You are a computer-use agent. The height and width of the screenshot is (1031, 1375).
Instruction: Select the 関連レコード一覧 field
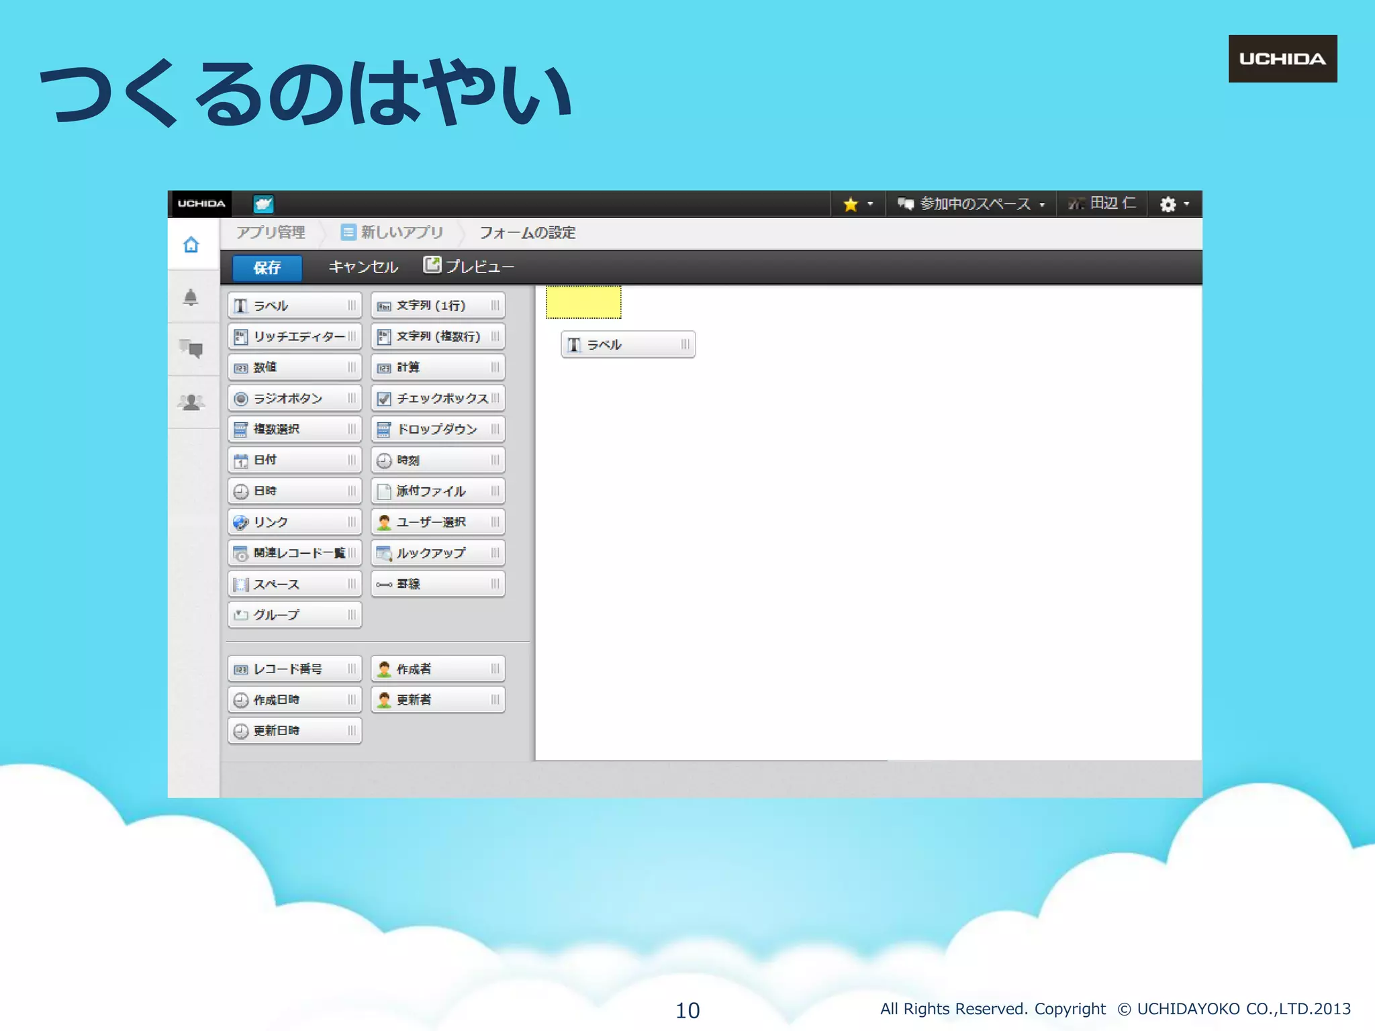(x=295, y=552)
